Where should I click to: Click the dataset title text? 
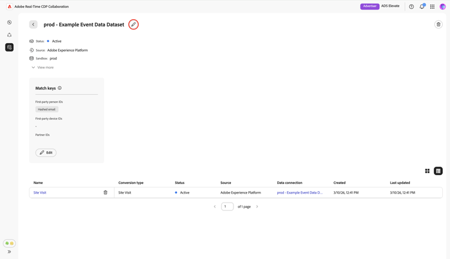coord(84,25)
